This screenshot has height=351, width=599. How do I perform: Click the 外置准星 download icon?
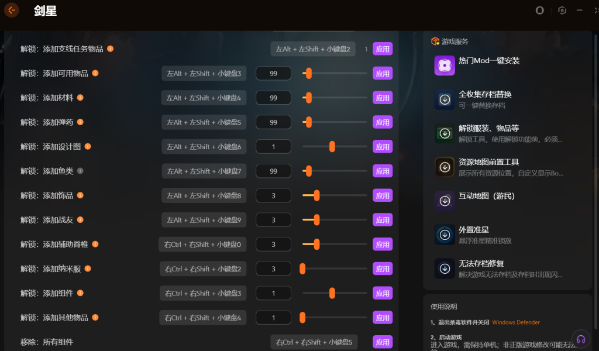coord(445,235)
